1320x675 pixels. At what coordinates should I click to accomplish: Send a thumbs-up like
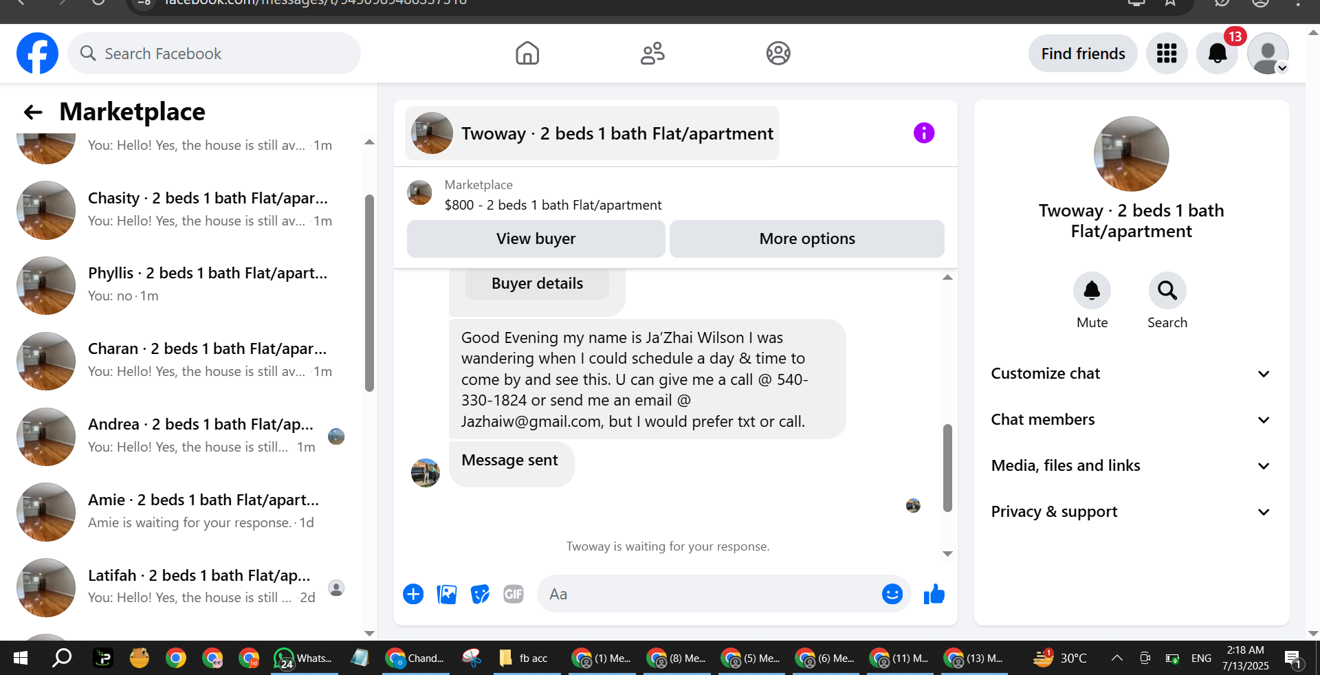point(934,594)
